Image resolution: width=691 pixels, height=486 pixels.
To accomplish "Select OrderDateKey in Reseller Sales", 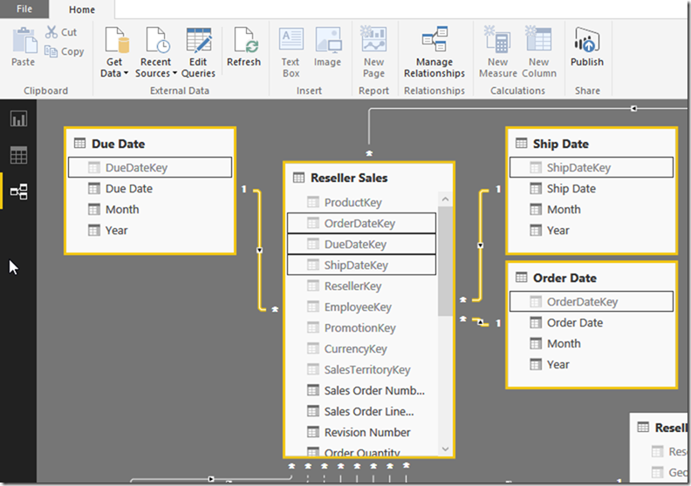I will click(x=361, y=224).
